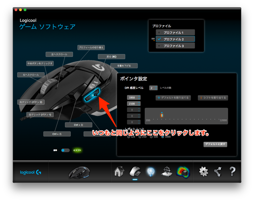Click the ポインタ設定 heading

(x=134, y=79)
